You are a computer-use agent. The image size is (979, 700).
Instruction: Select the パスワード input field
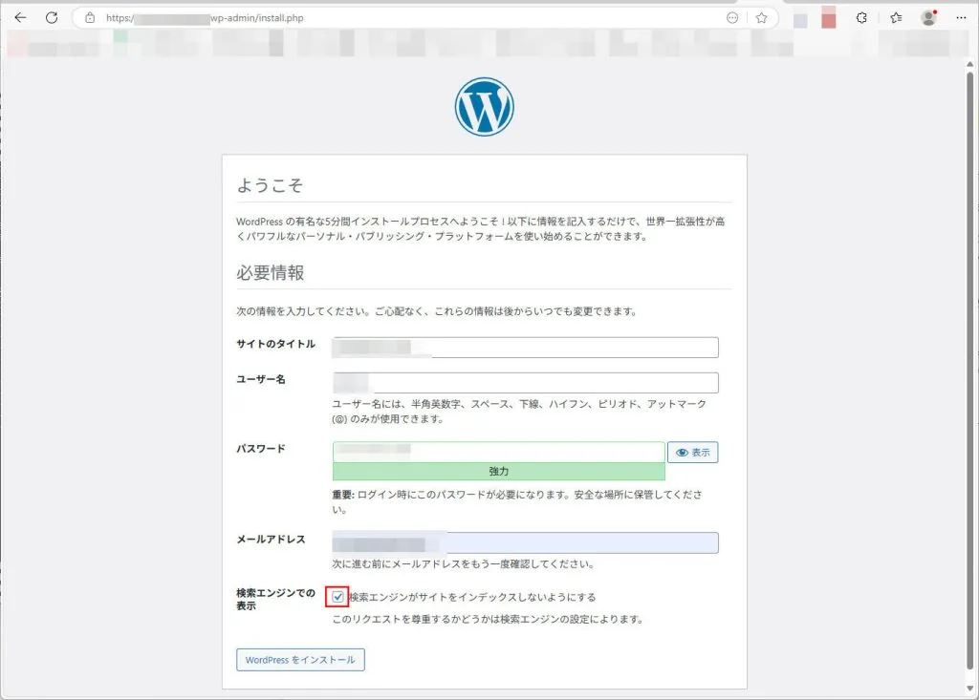[x=498, y=452]
